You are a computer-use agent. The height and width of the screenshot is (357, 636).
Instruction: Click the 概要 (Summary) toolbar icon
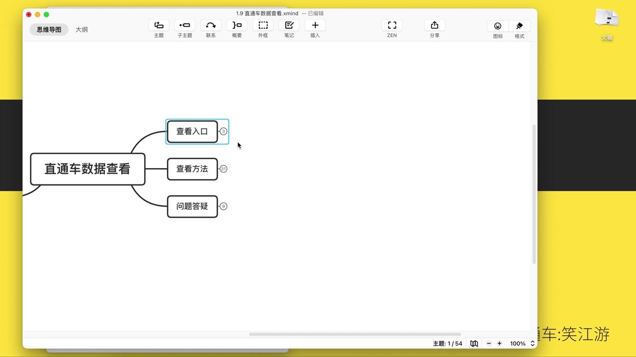[237, 25]
